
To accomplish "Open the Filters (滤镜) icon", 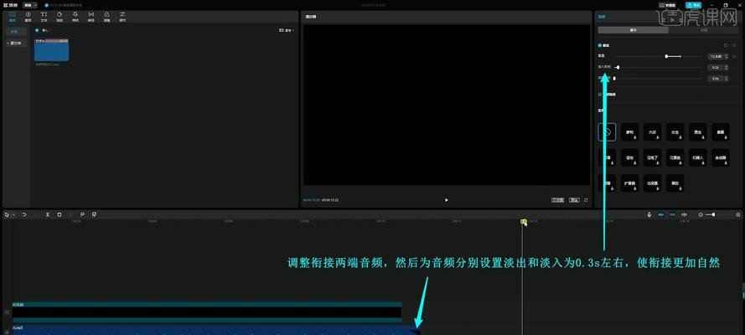I will tap(106, 17).
